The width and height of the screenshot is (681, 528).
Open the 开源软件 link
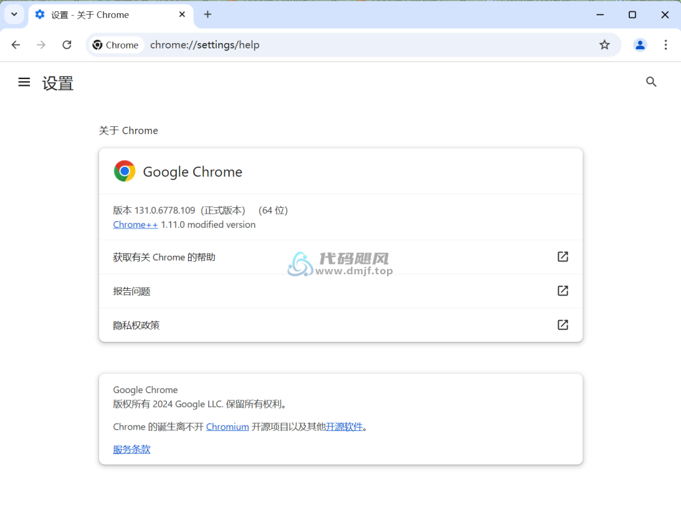tap(344, 427)
